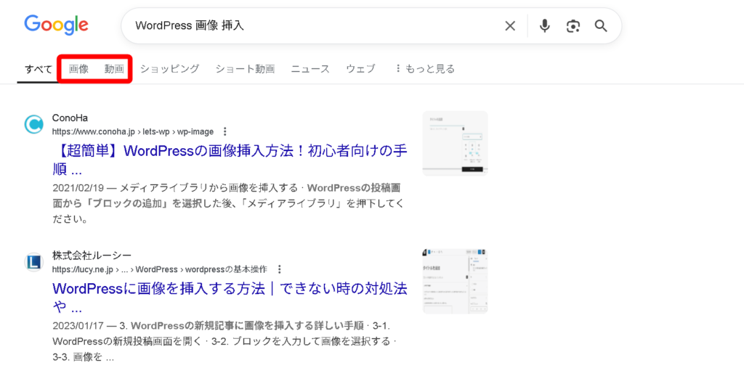744x368 pixels.
Task: Switch to the 画像 tab
Action: (x=78, y=69)
